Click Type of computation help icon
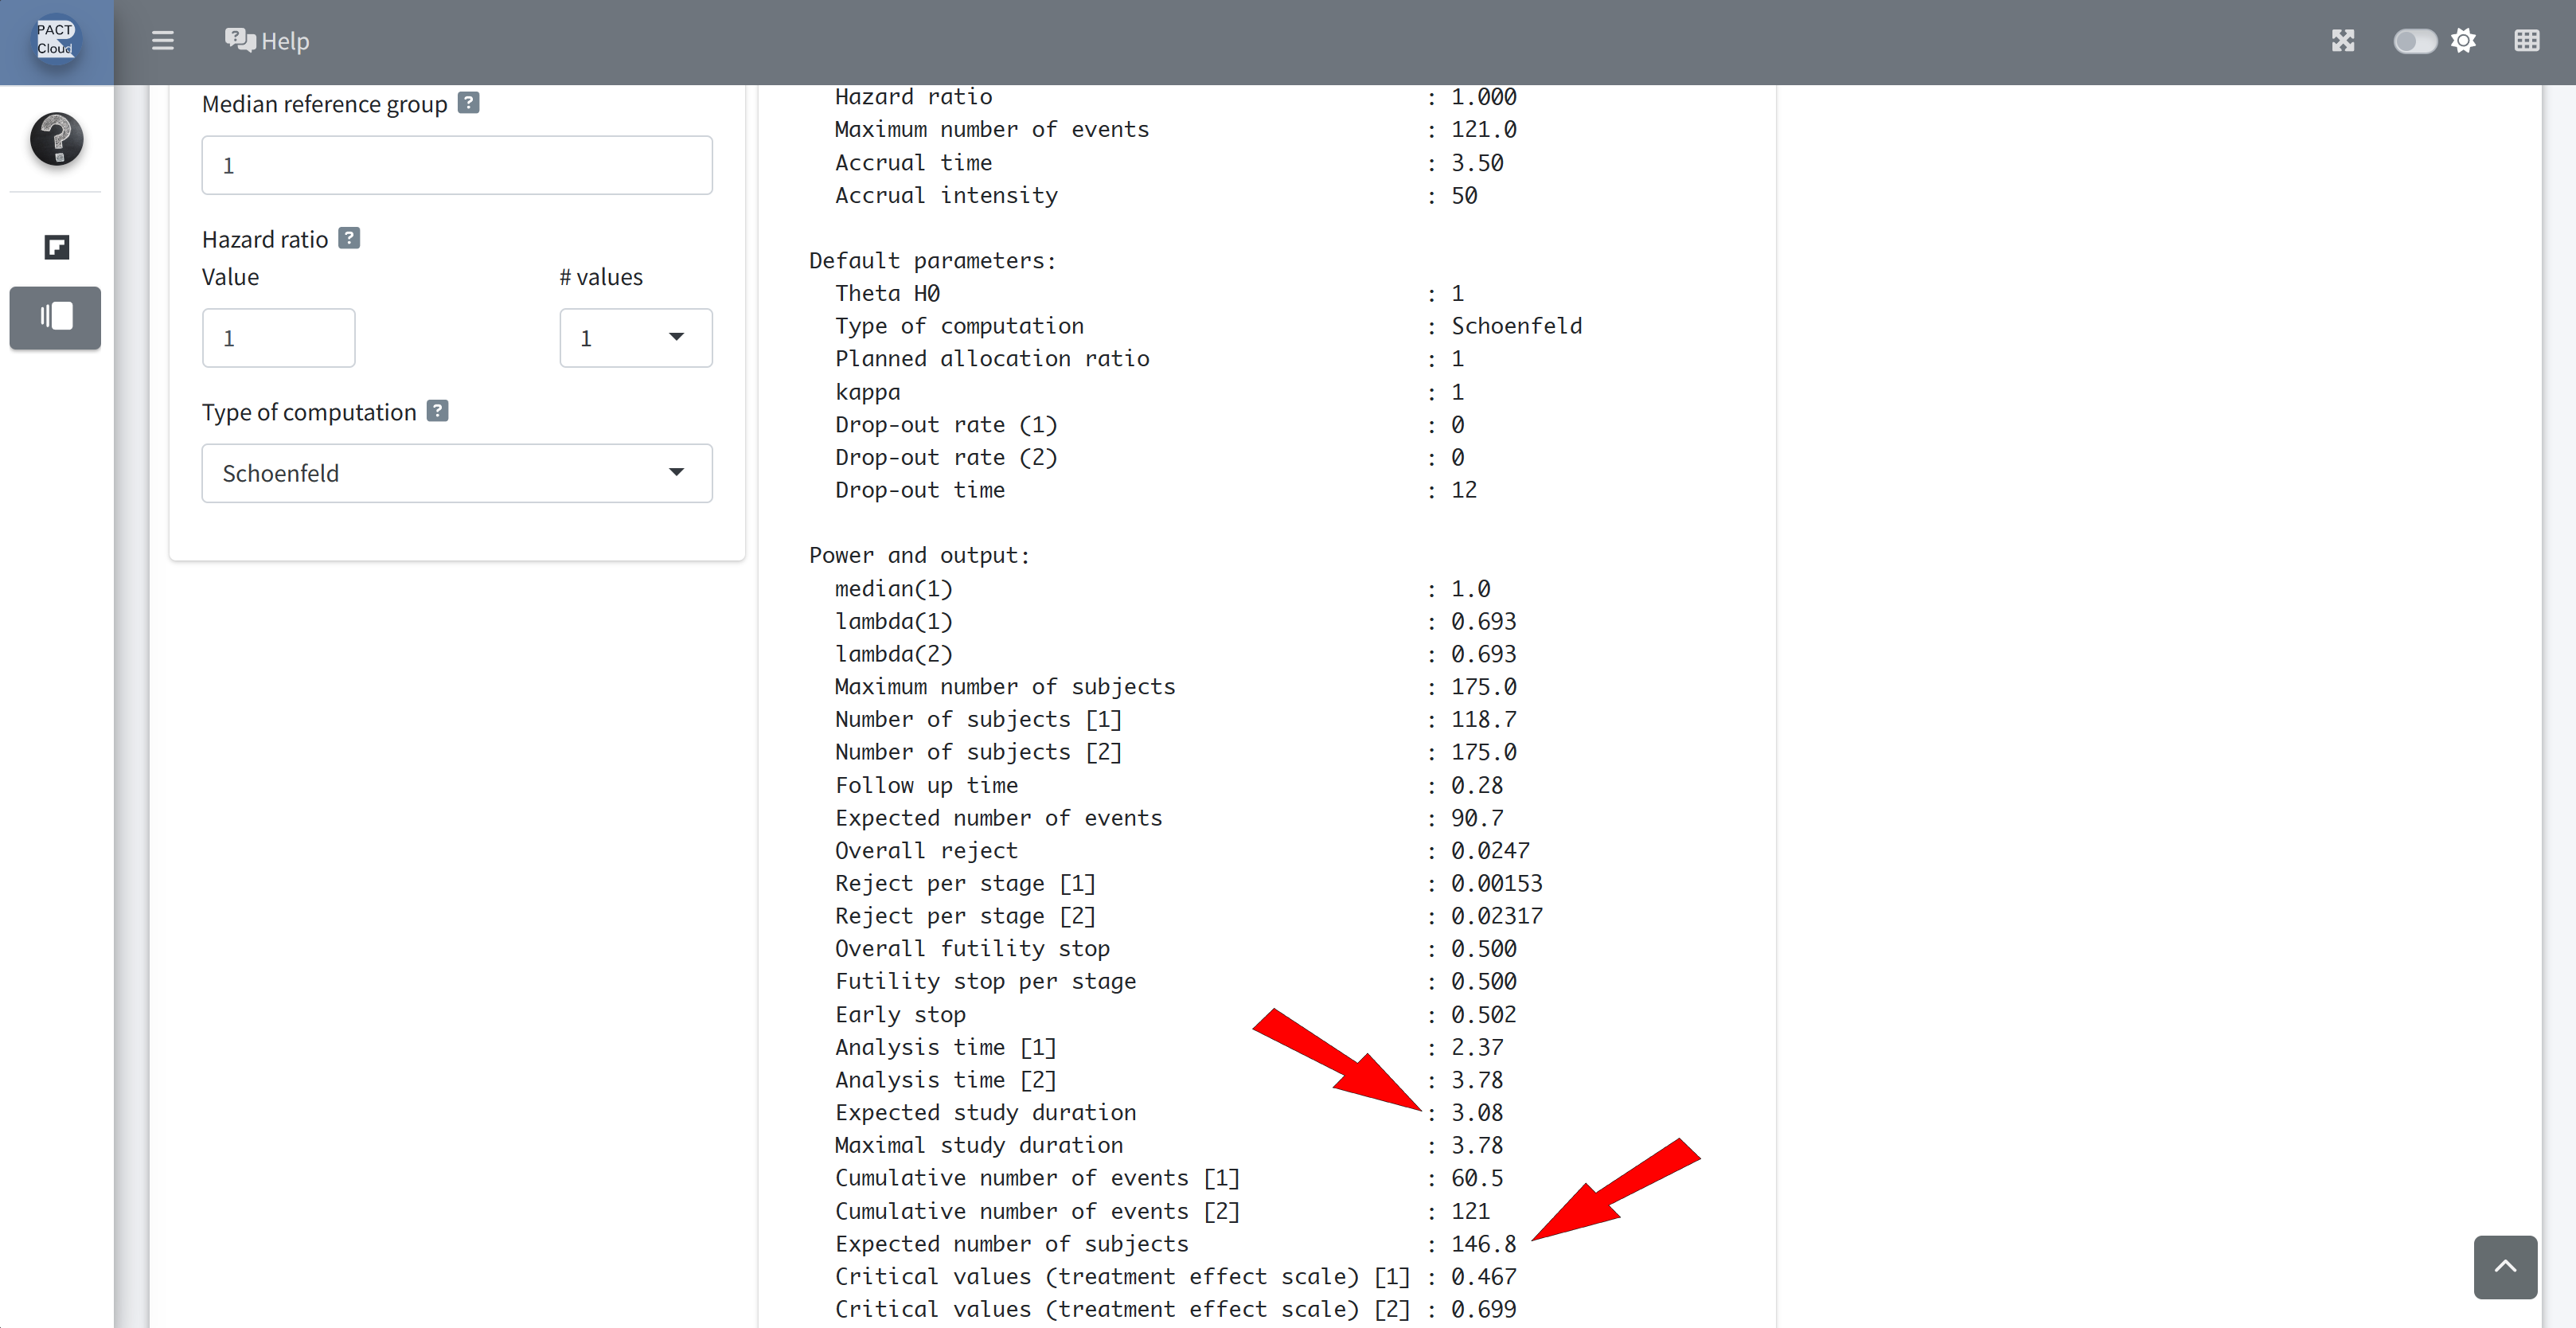Image resolution: width=2576 pixels, height=1328 pixels. click(437, 411)
